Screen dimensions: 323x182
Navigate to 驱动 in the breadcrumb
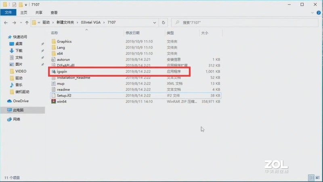coord(46,22)
